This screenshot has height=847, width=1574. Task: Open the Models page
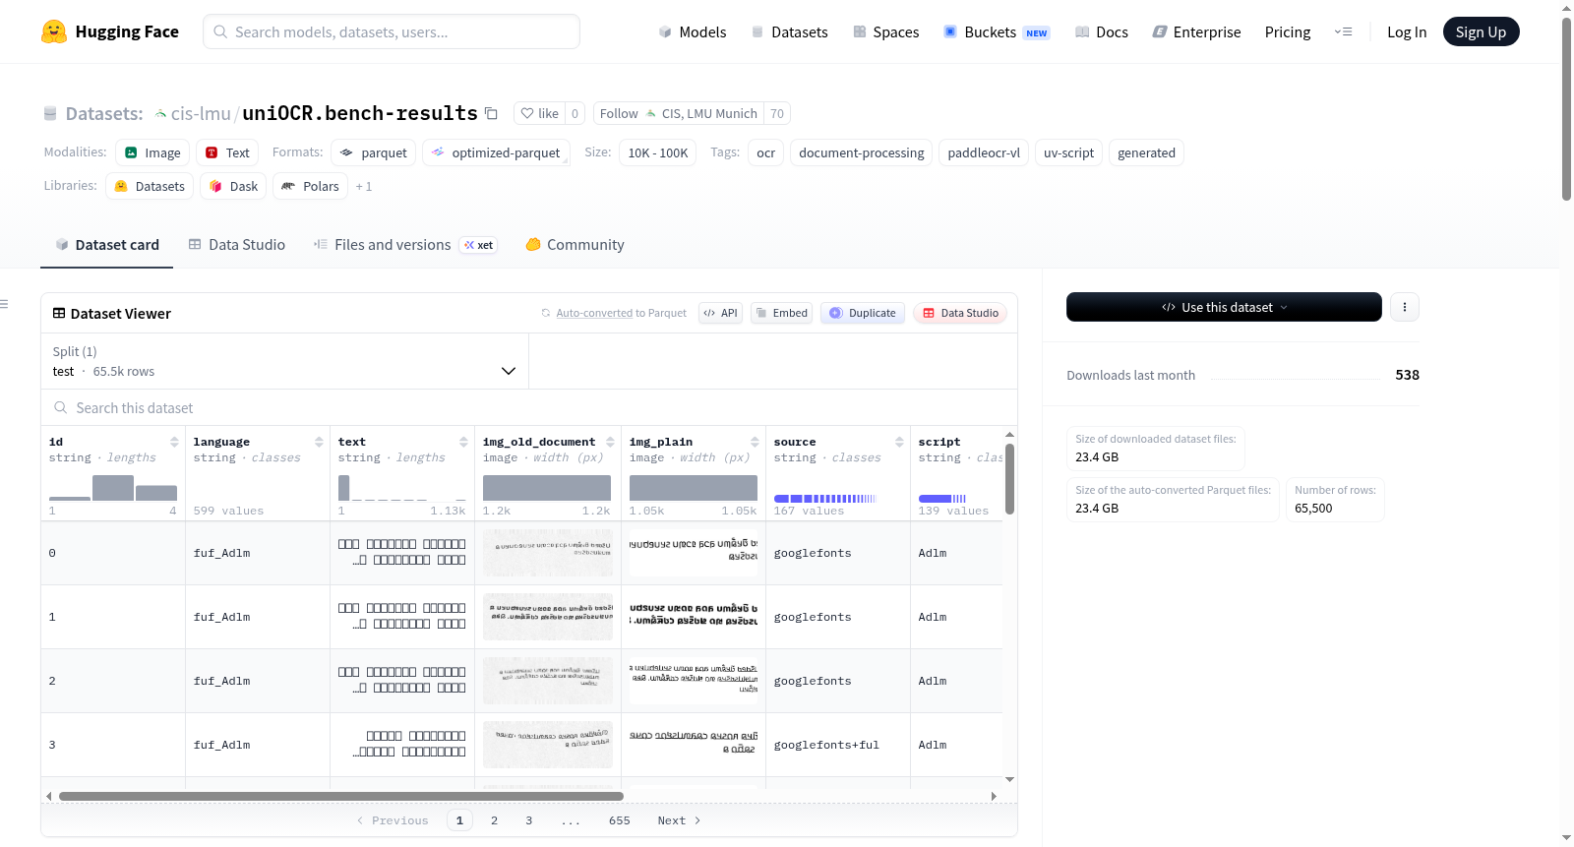[693, 31]
